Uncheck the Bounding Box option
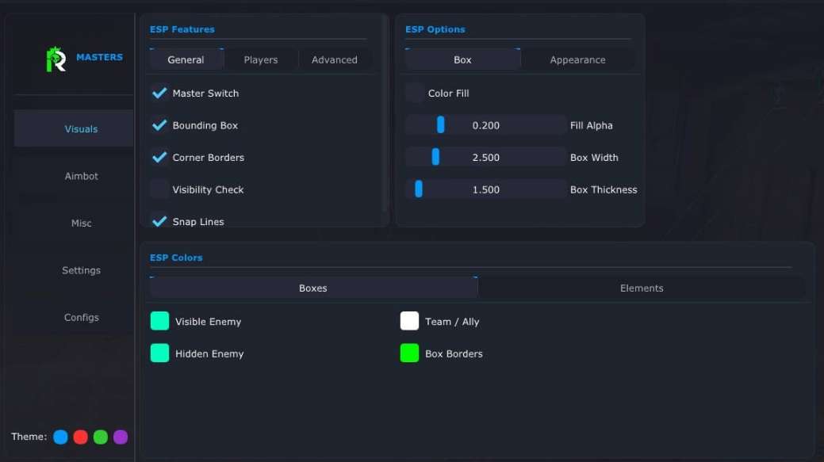Image resolution: width=824 pixels, height=462 pixels. tap(159, 125)
